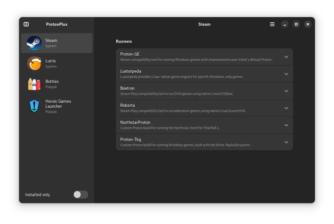The image size is (334, 224).
Task: Close the ProtonPlus window
Action: (x=308, y=24)
